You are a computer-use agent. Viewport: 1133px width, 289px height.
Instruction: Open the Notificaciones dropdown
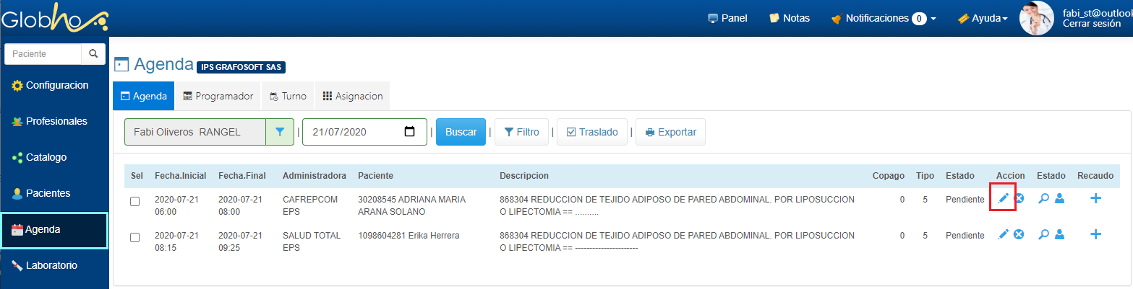[x=884, y=19]
